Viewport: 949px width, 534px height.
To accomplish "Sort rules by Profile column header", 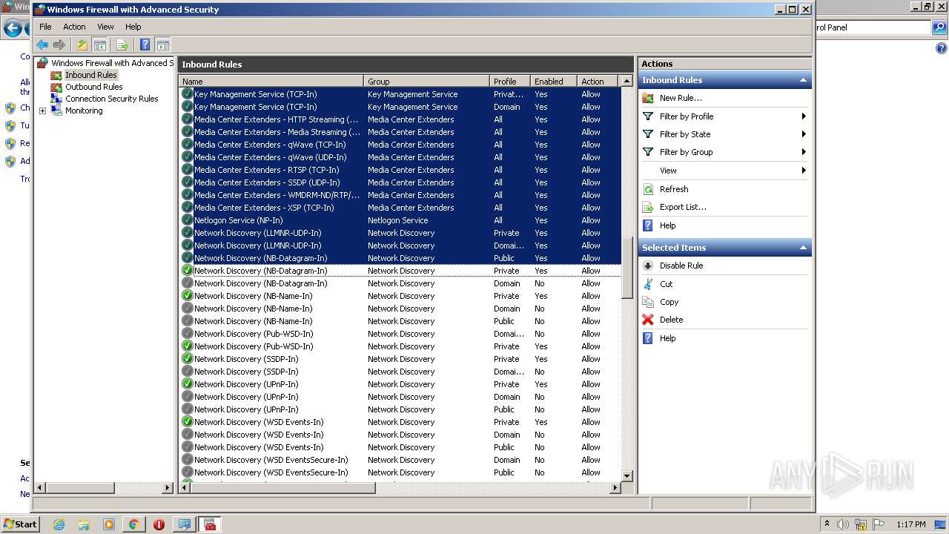I will pyautogui.click(x=510, y=82).
